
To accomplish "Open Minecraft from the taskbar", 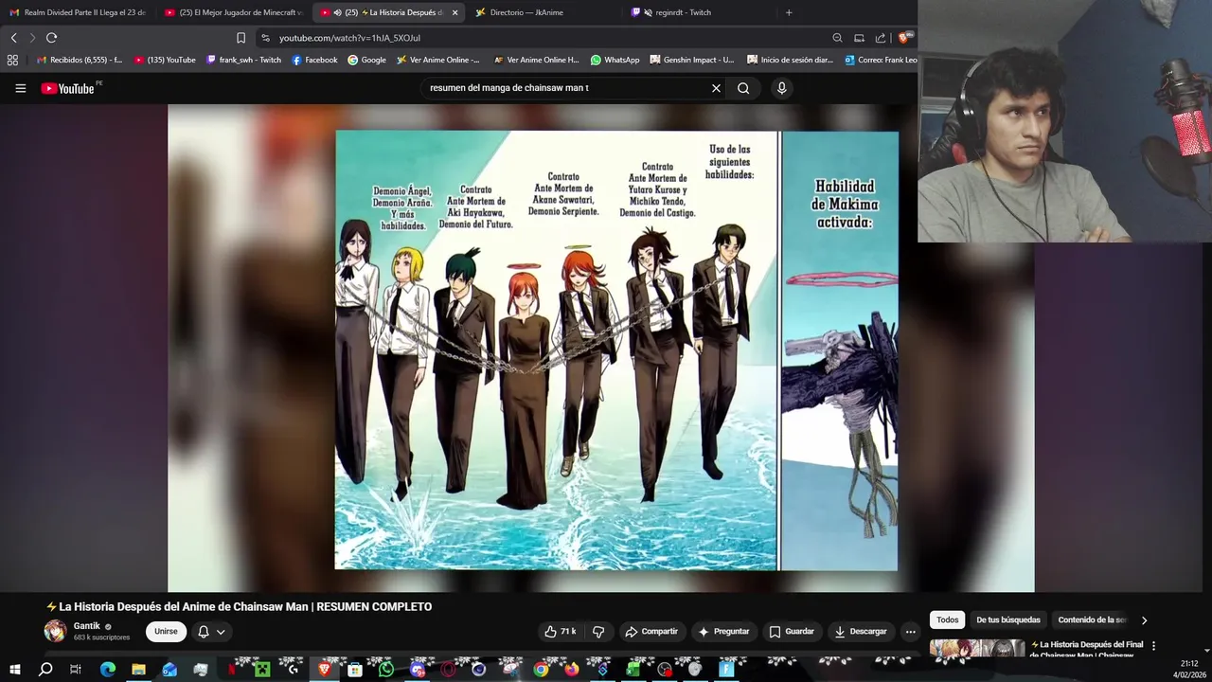I will [x=262, y=670].
